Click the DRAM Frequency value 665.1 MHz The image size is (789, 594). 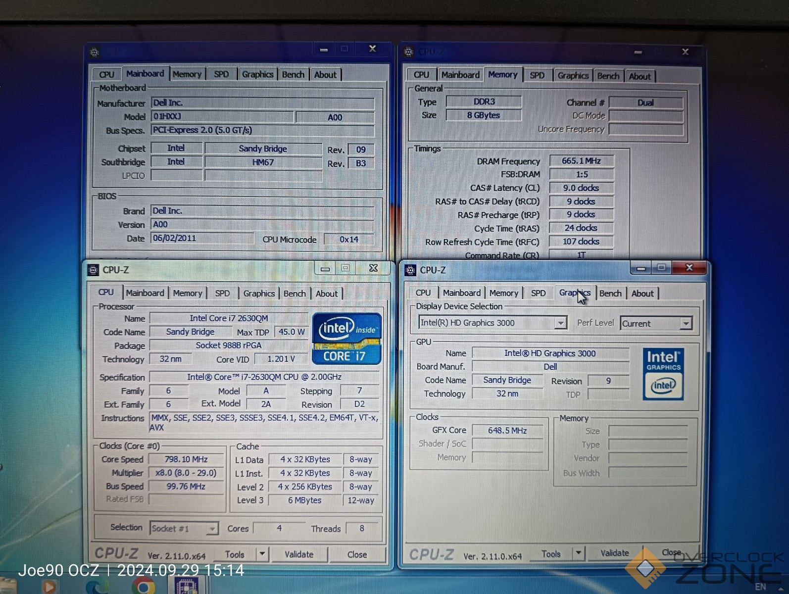point(582,161)
